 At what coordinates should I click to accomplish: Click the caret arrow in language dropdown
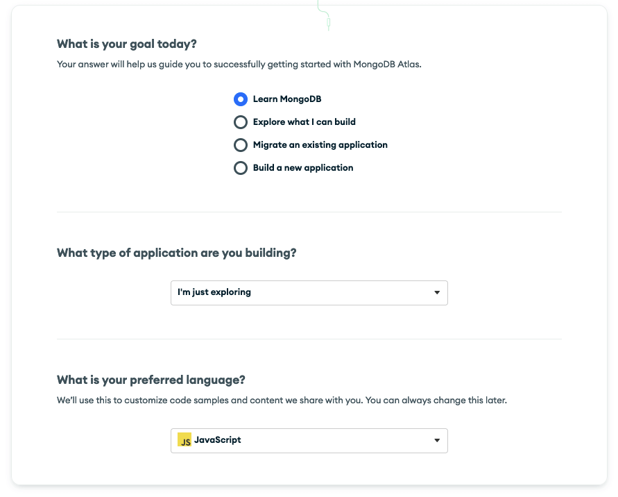pyautogui.click(x=437, y=441)
